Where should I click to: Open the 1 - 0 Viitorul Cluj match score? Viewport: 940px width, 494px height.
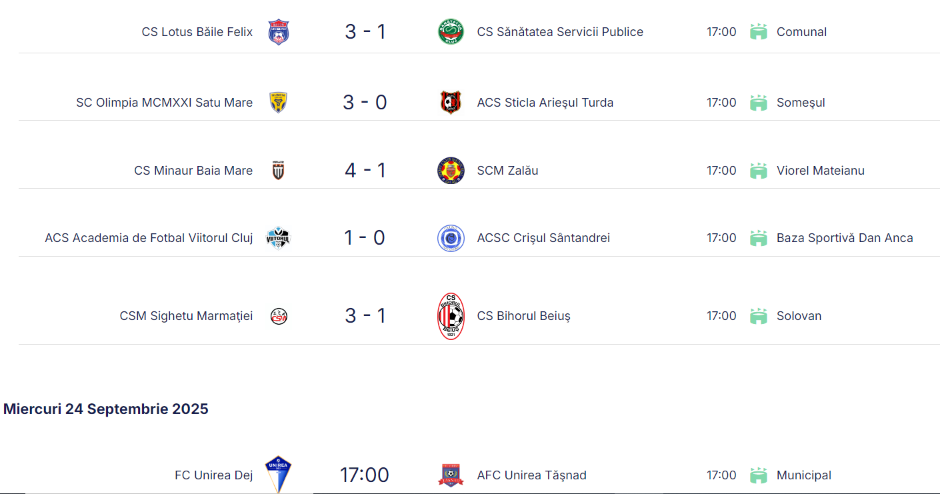[x=365, y=238]
